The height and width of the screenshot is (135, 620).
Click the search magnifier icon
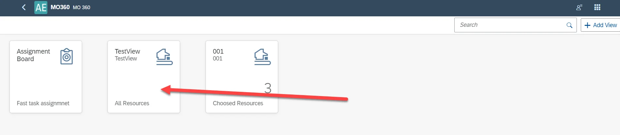pos(569,25)
